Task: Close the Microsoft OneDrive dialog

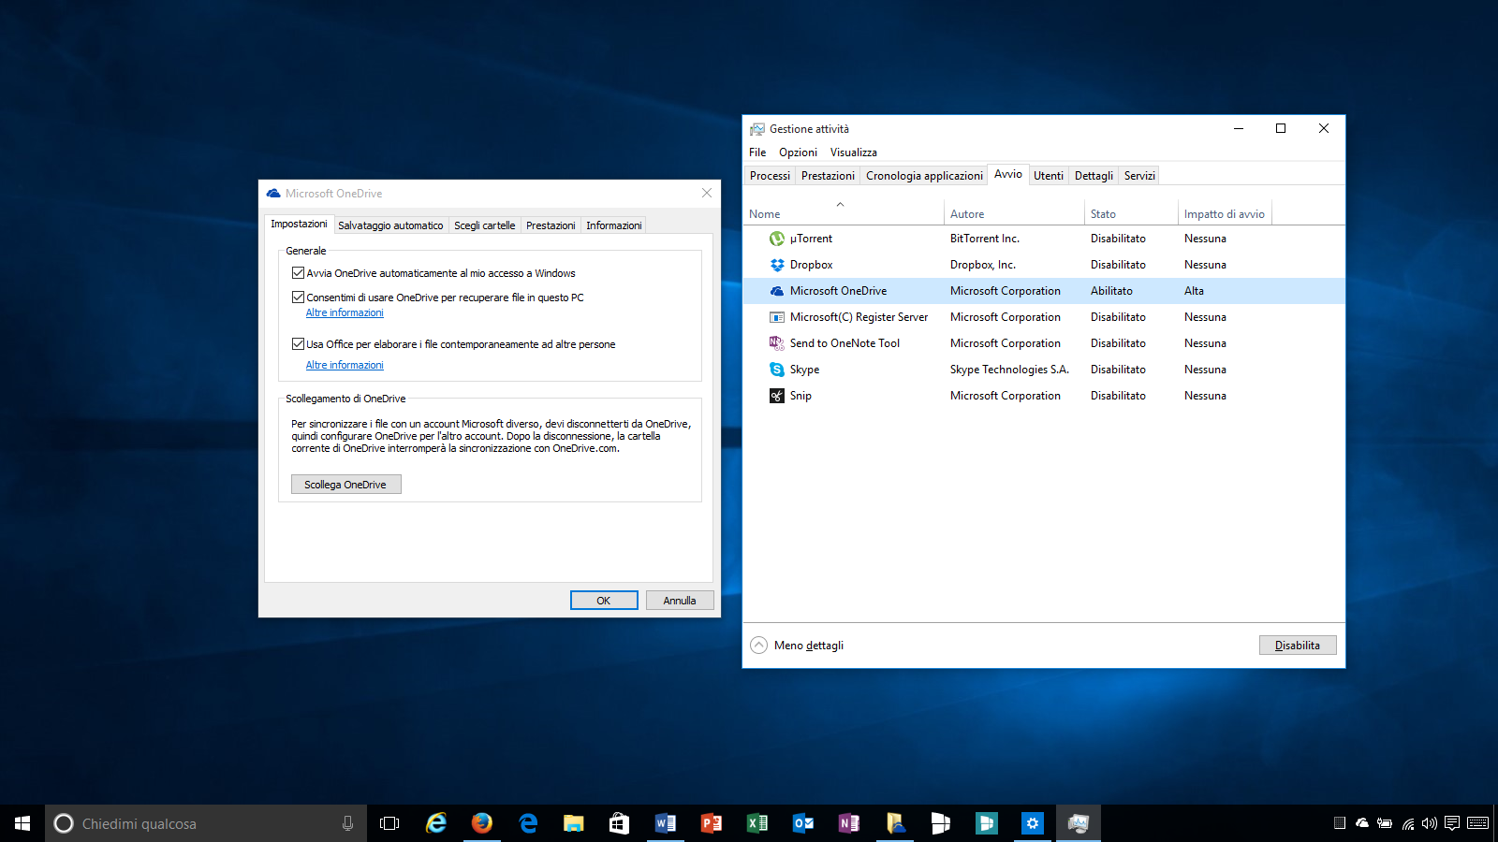Action: coord(707,193)
